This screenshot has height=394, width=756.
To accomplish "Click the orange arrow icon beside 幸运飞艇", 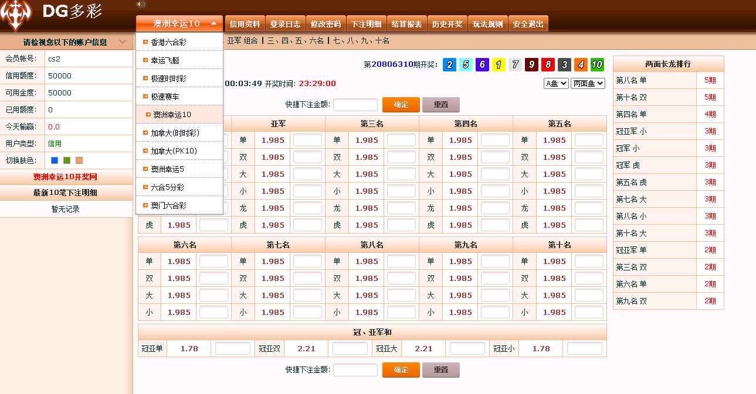I will pos(145,60).
